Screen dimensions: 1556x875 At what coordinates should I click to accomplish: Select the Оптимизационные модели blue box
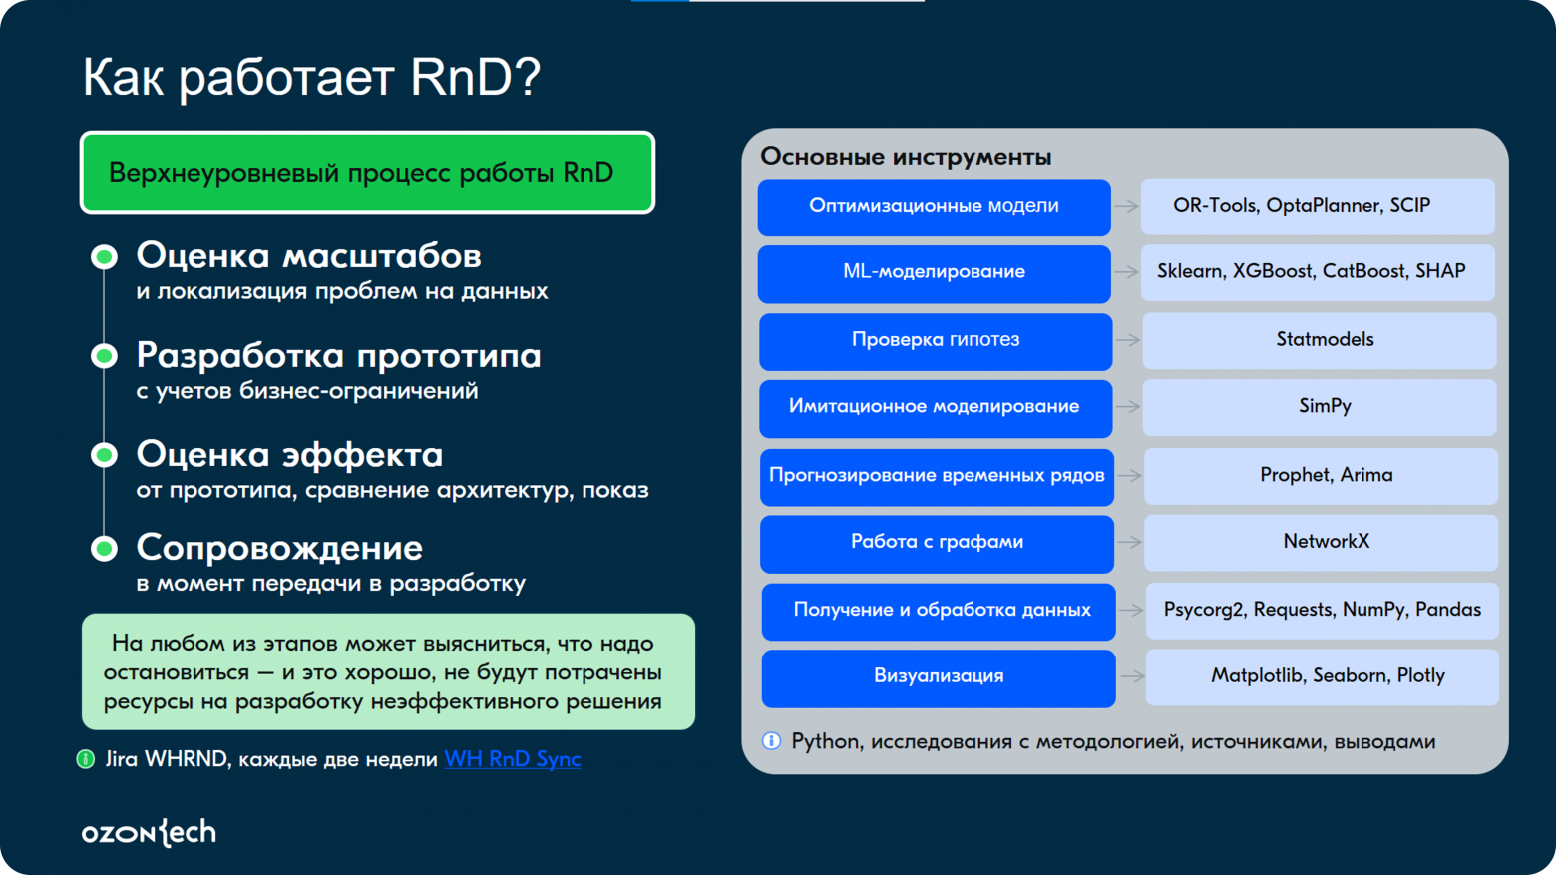click(935, 207)
